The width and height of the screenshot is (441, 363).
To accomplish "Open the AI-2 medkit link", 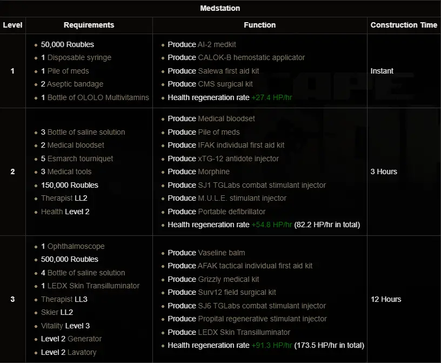I will click(x=217, y=44).
